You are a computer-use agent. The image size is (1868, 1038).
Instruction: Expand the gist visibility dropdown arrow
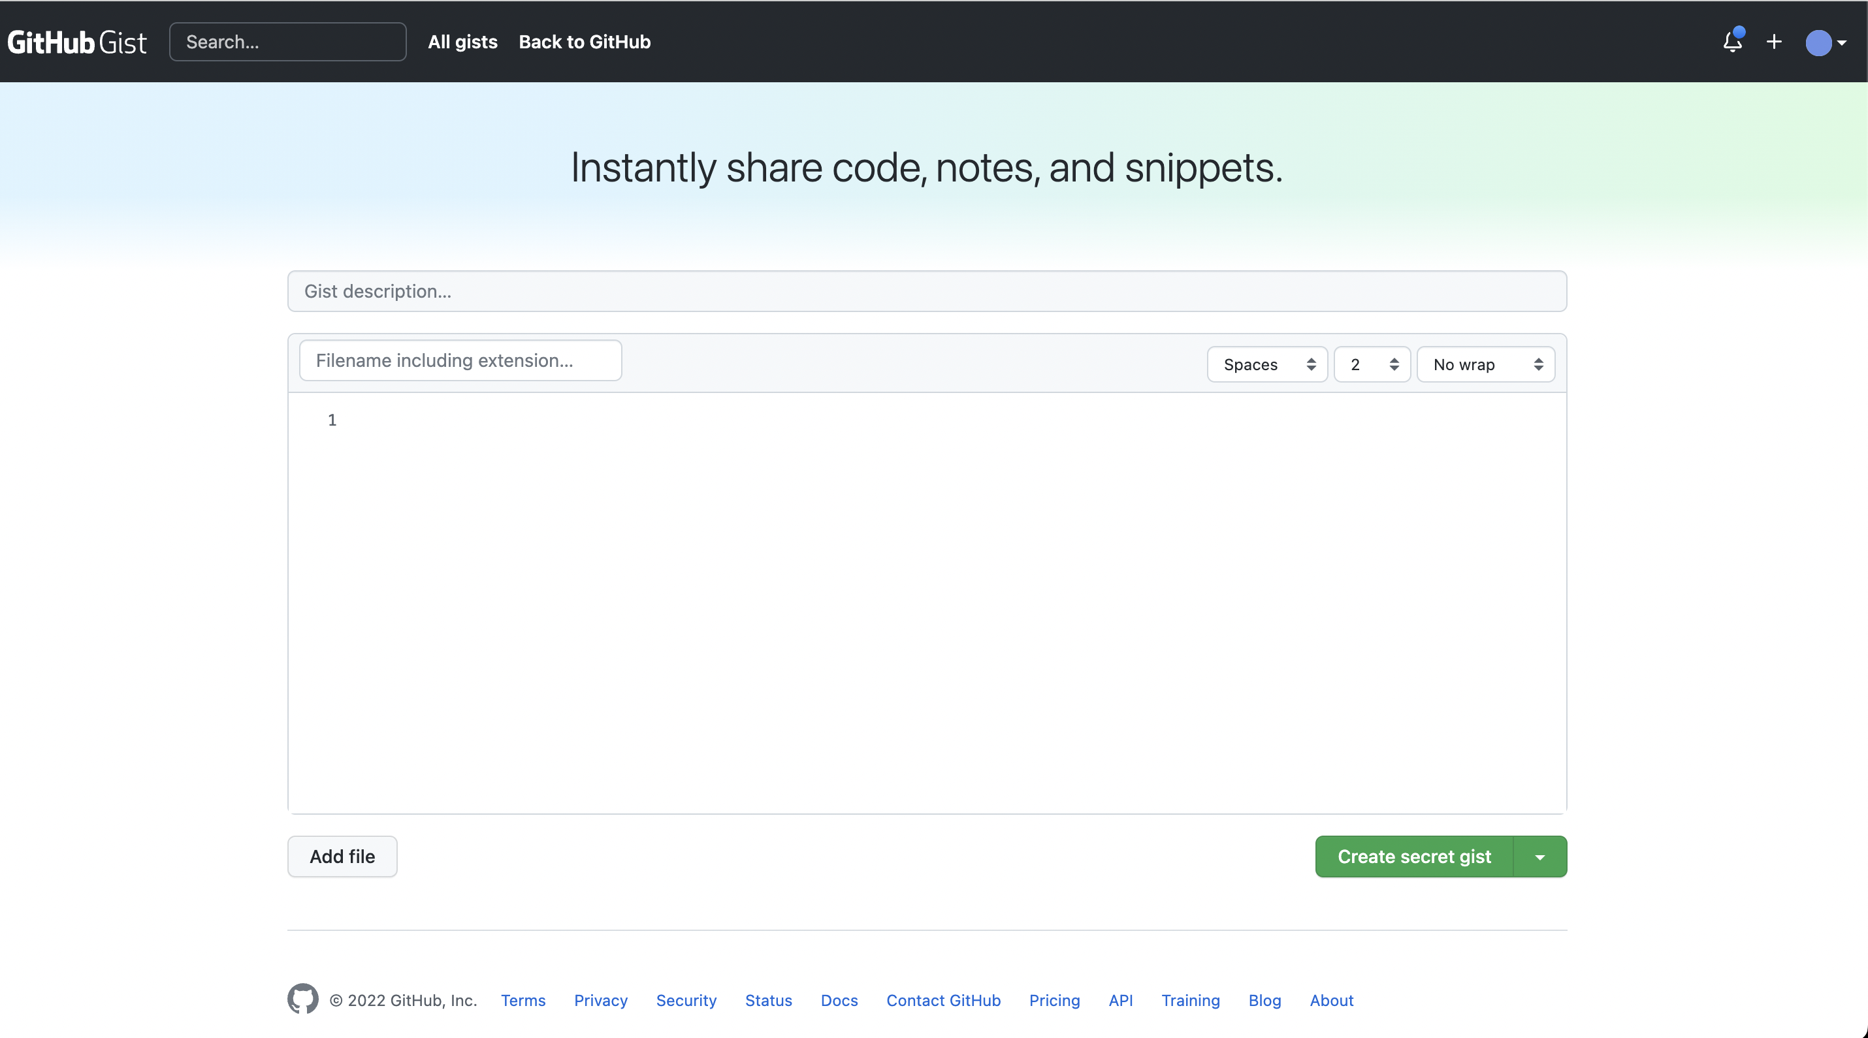[1540, 856]
